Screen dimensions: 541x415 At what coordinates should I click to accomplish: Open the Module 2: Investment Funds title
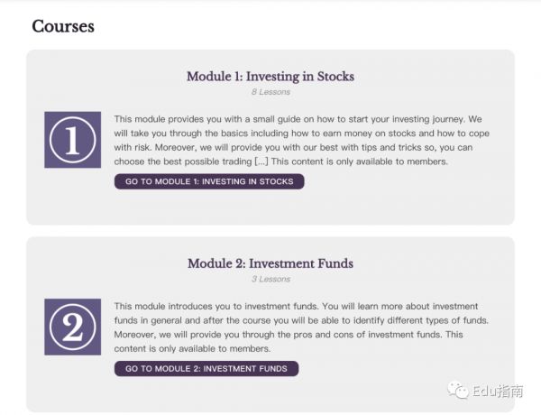270,263
